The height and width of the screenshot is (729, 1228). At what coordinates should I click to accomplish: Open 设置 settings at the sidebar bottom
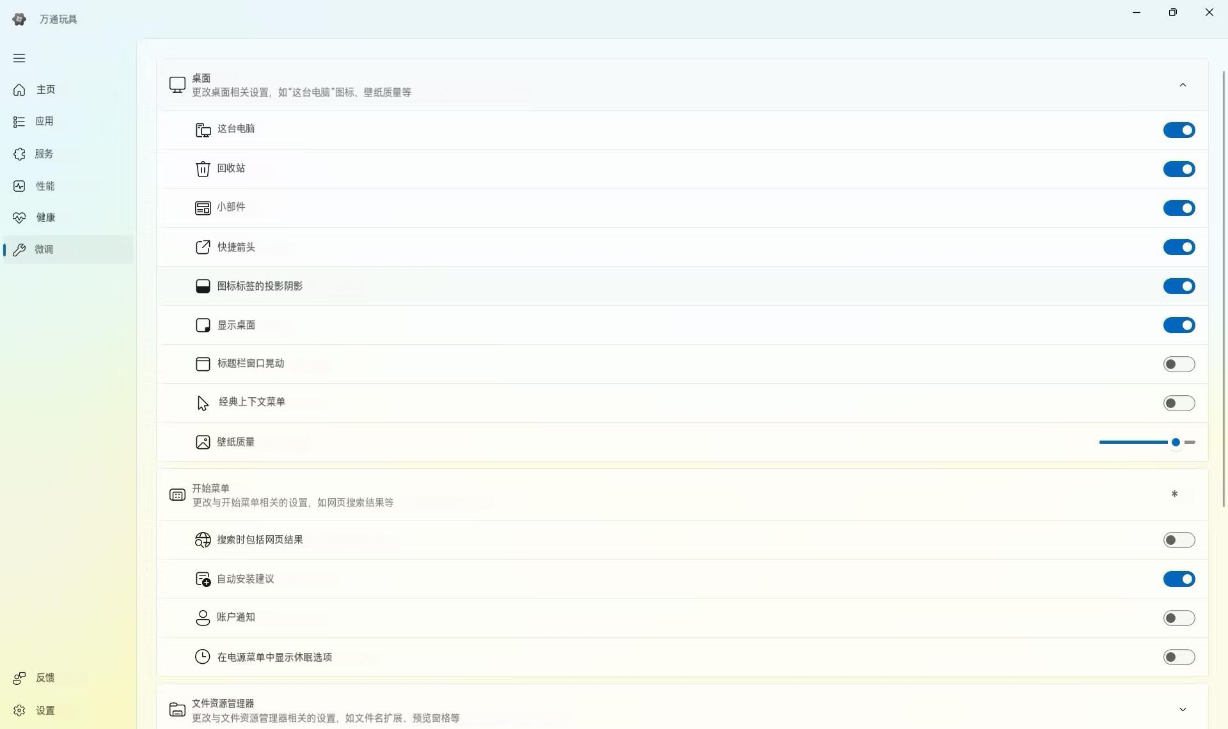[x=45, y=710]
